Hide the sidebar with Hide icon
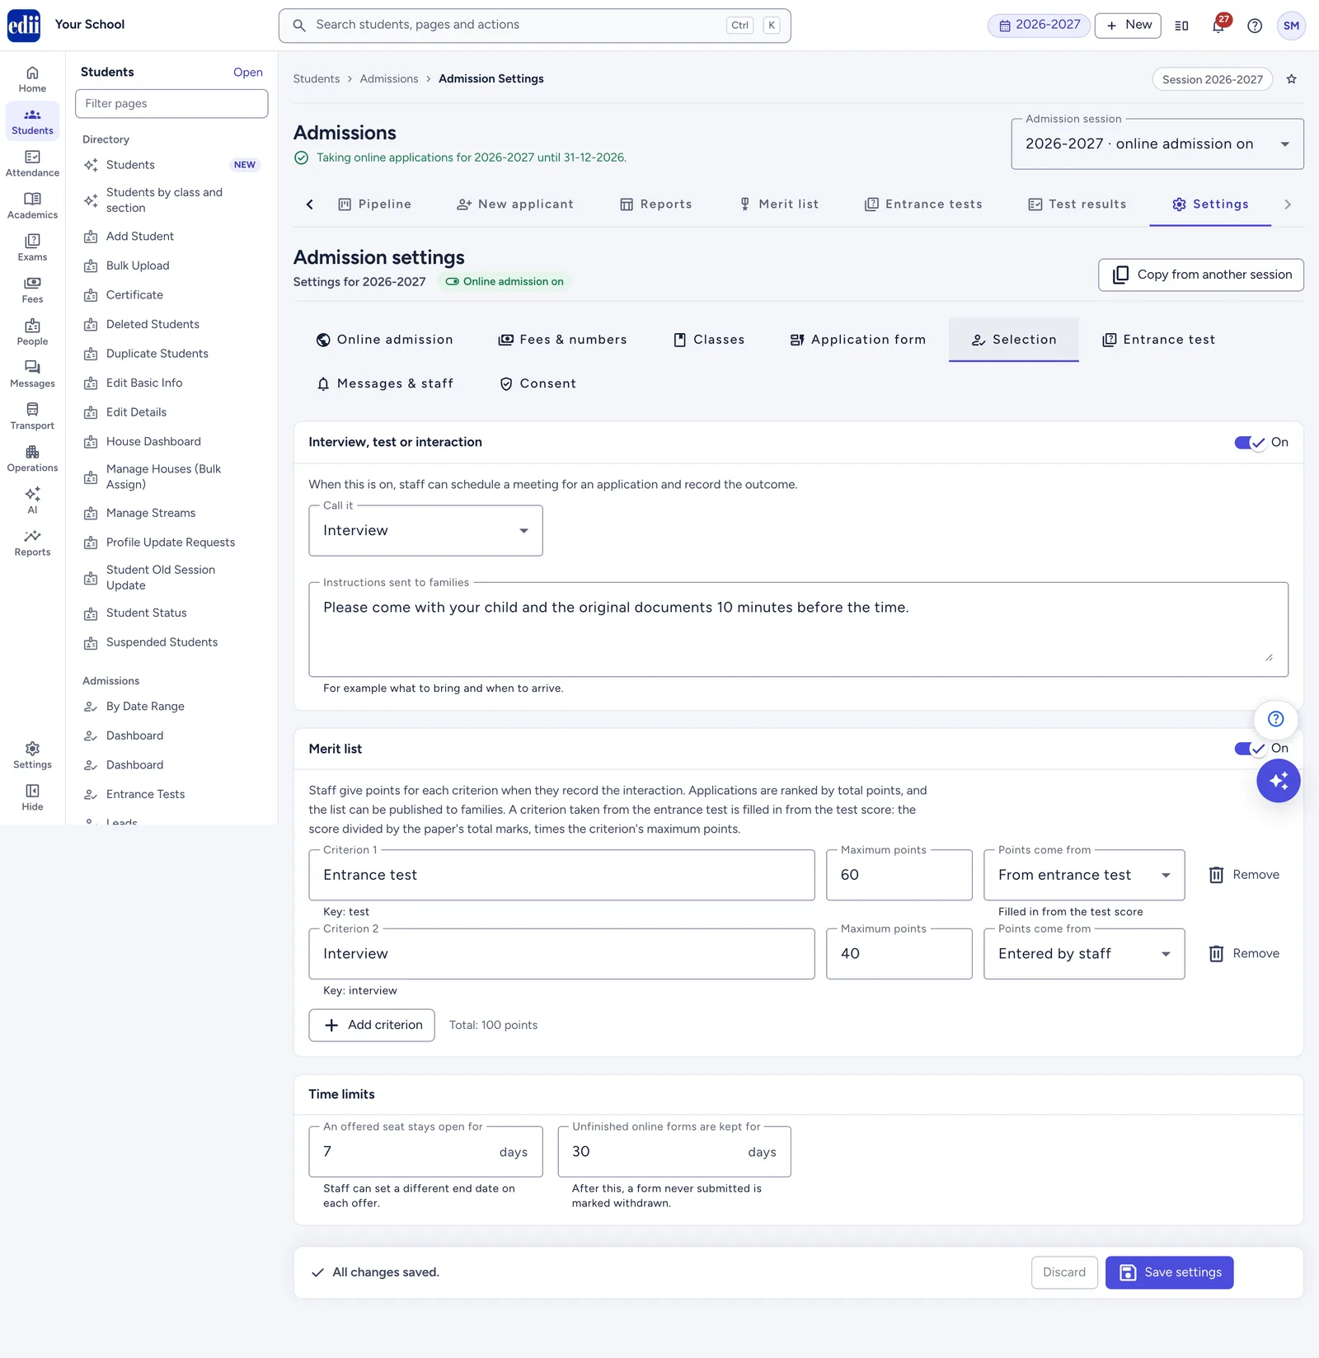Screen dimensions: 1319x1358 coord(32,797)
